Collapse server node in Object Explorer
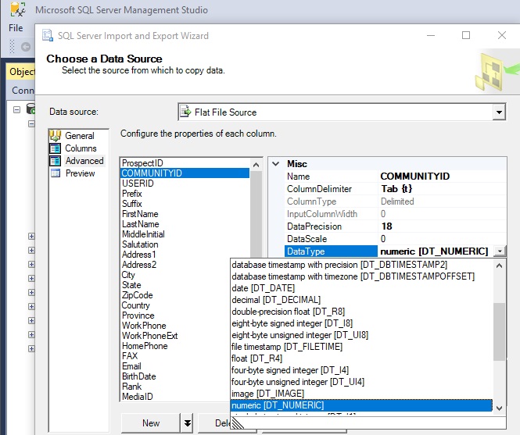The width and height of the screenshot is (520, 435). click(x=16, y=109)
